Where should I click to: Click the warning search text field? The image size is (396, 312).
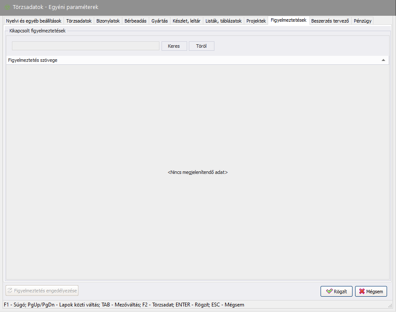[85, 46]
